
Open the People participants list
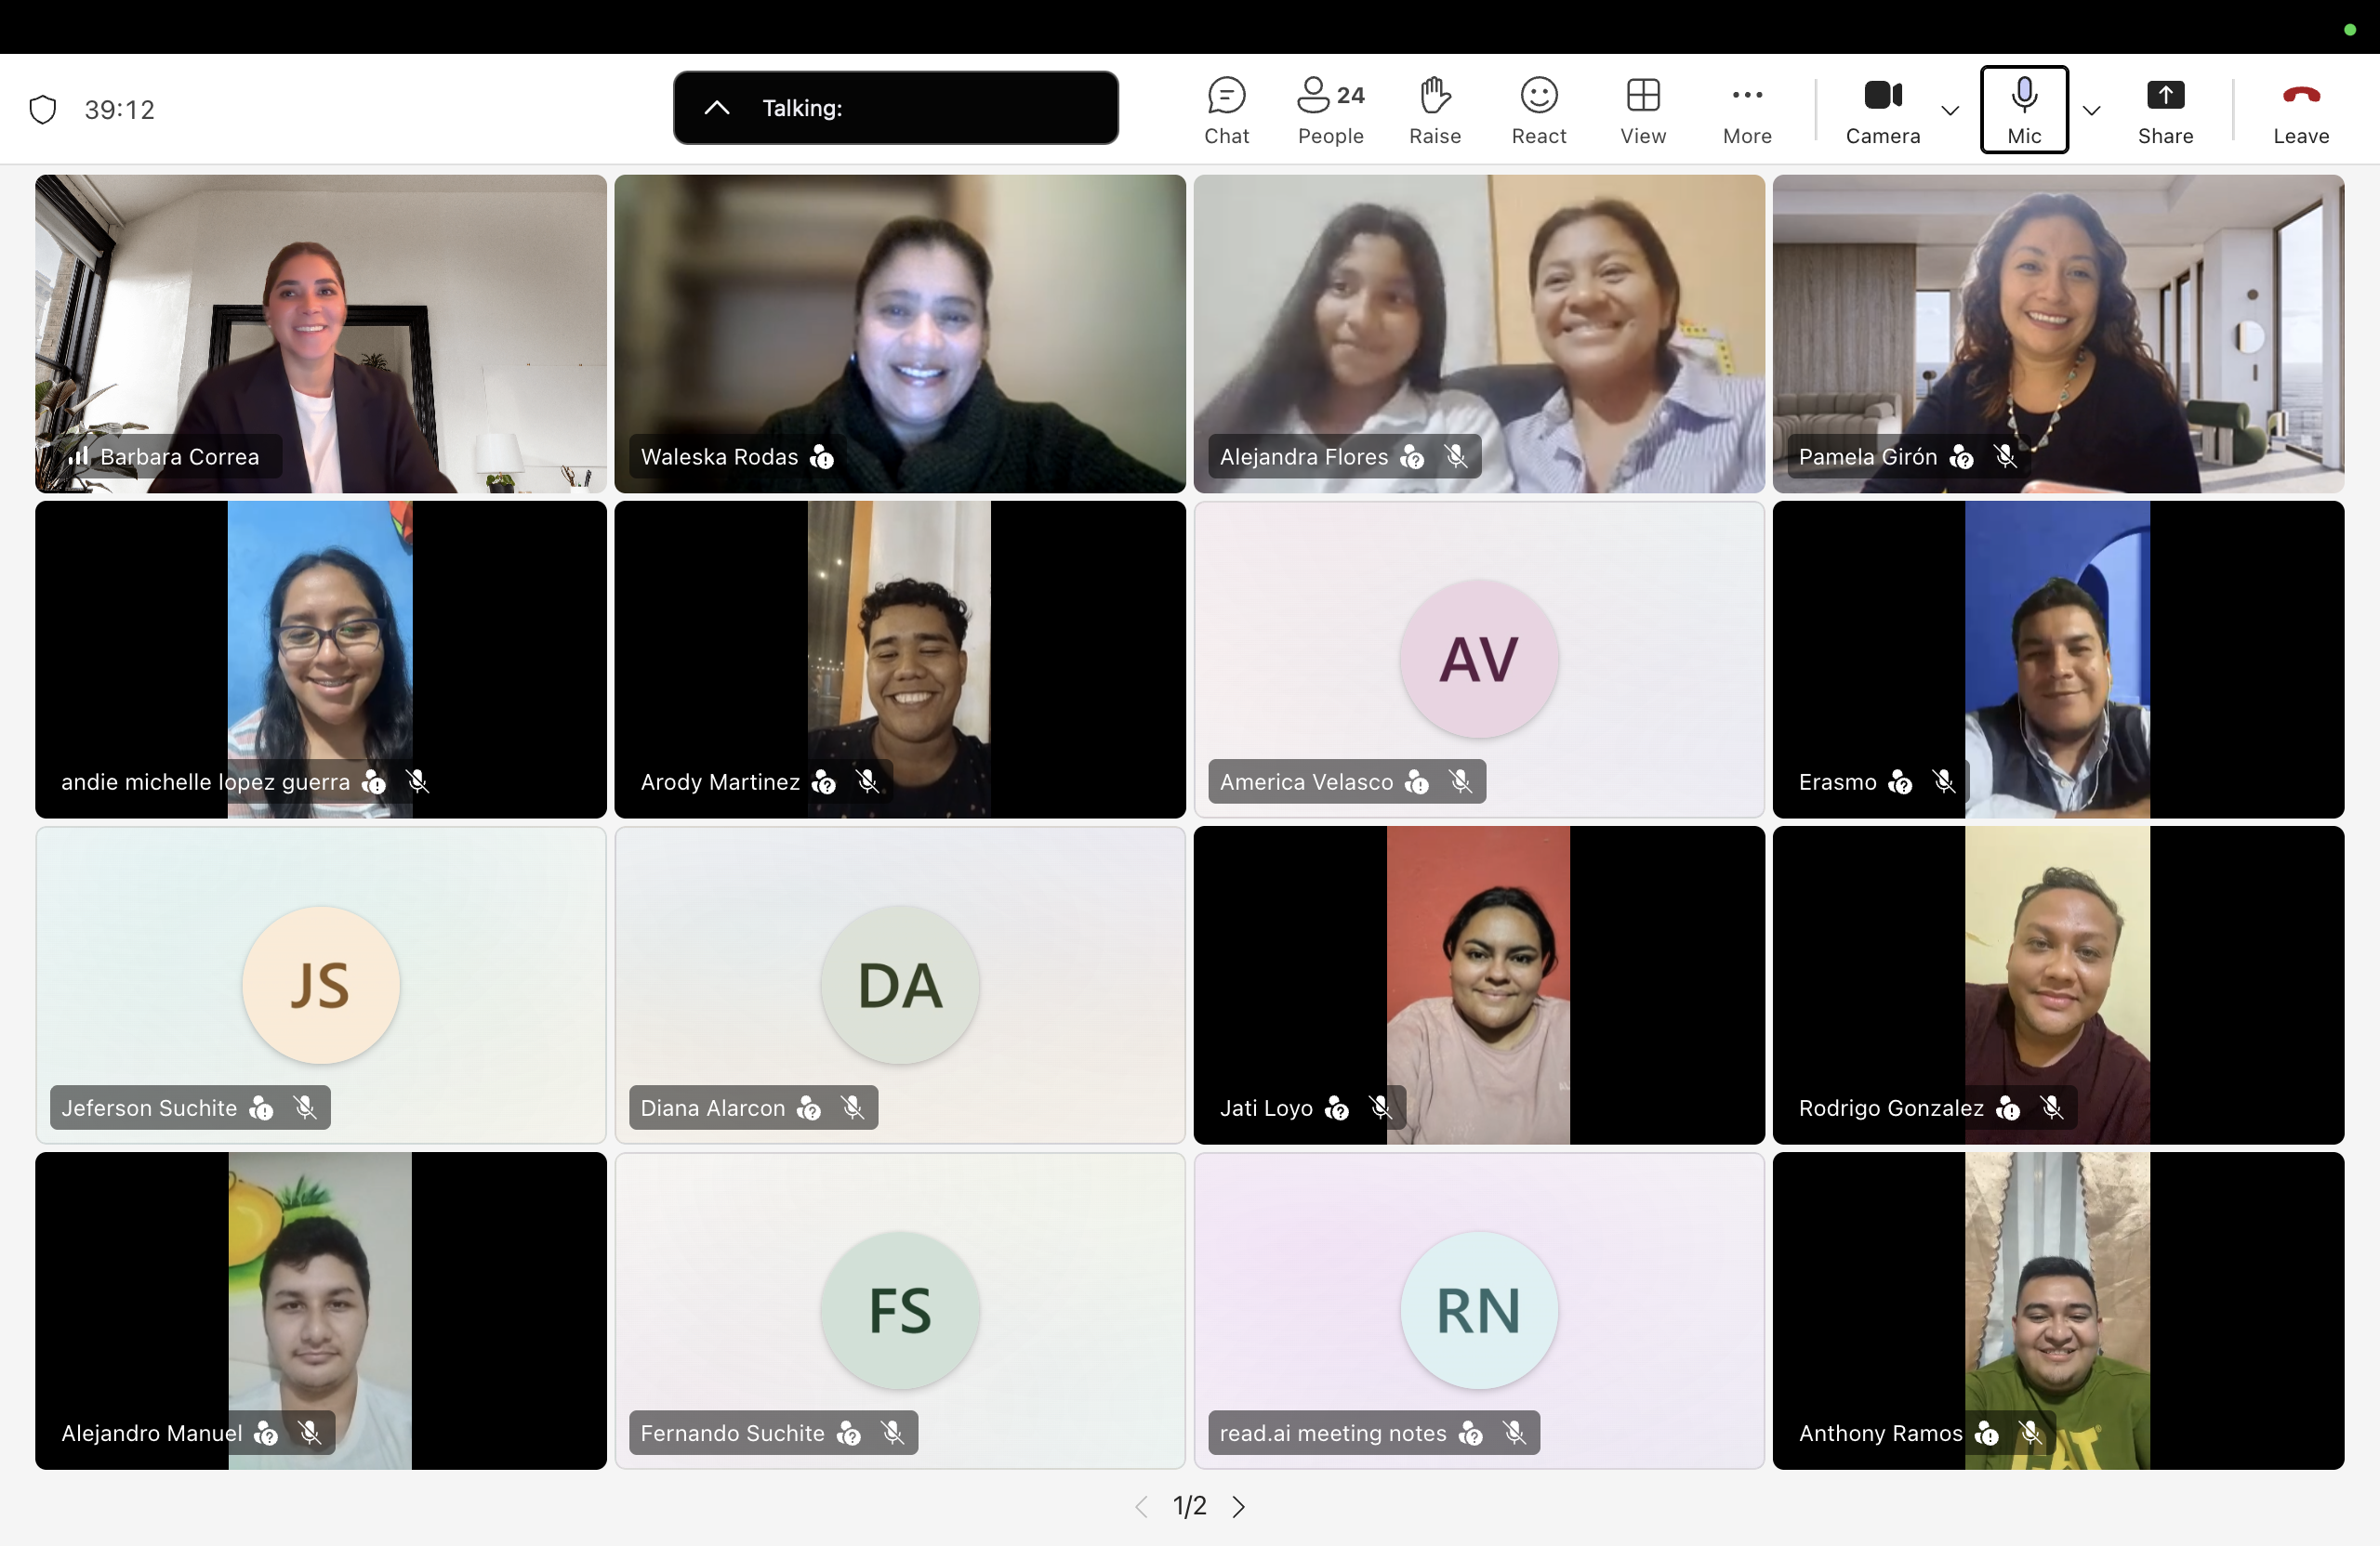(1330, 110)
